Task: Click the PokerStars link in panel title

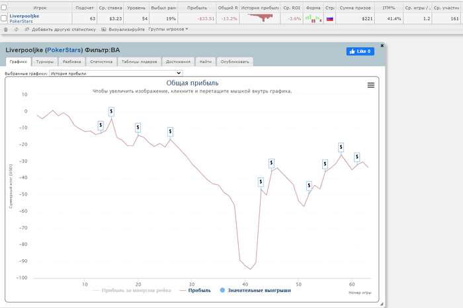Action: 63,50
